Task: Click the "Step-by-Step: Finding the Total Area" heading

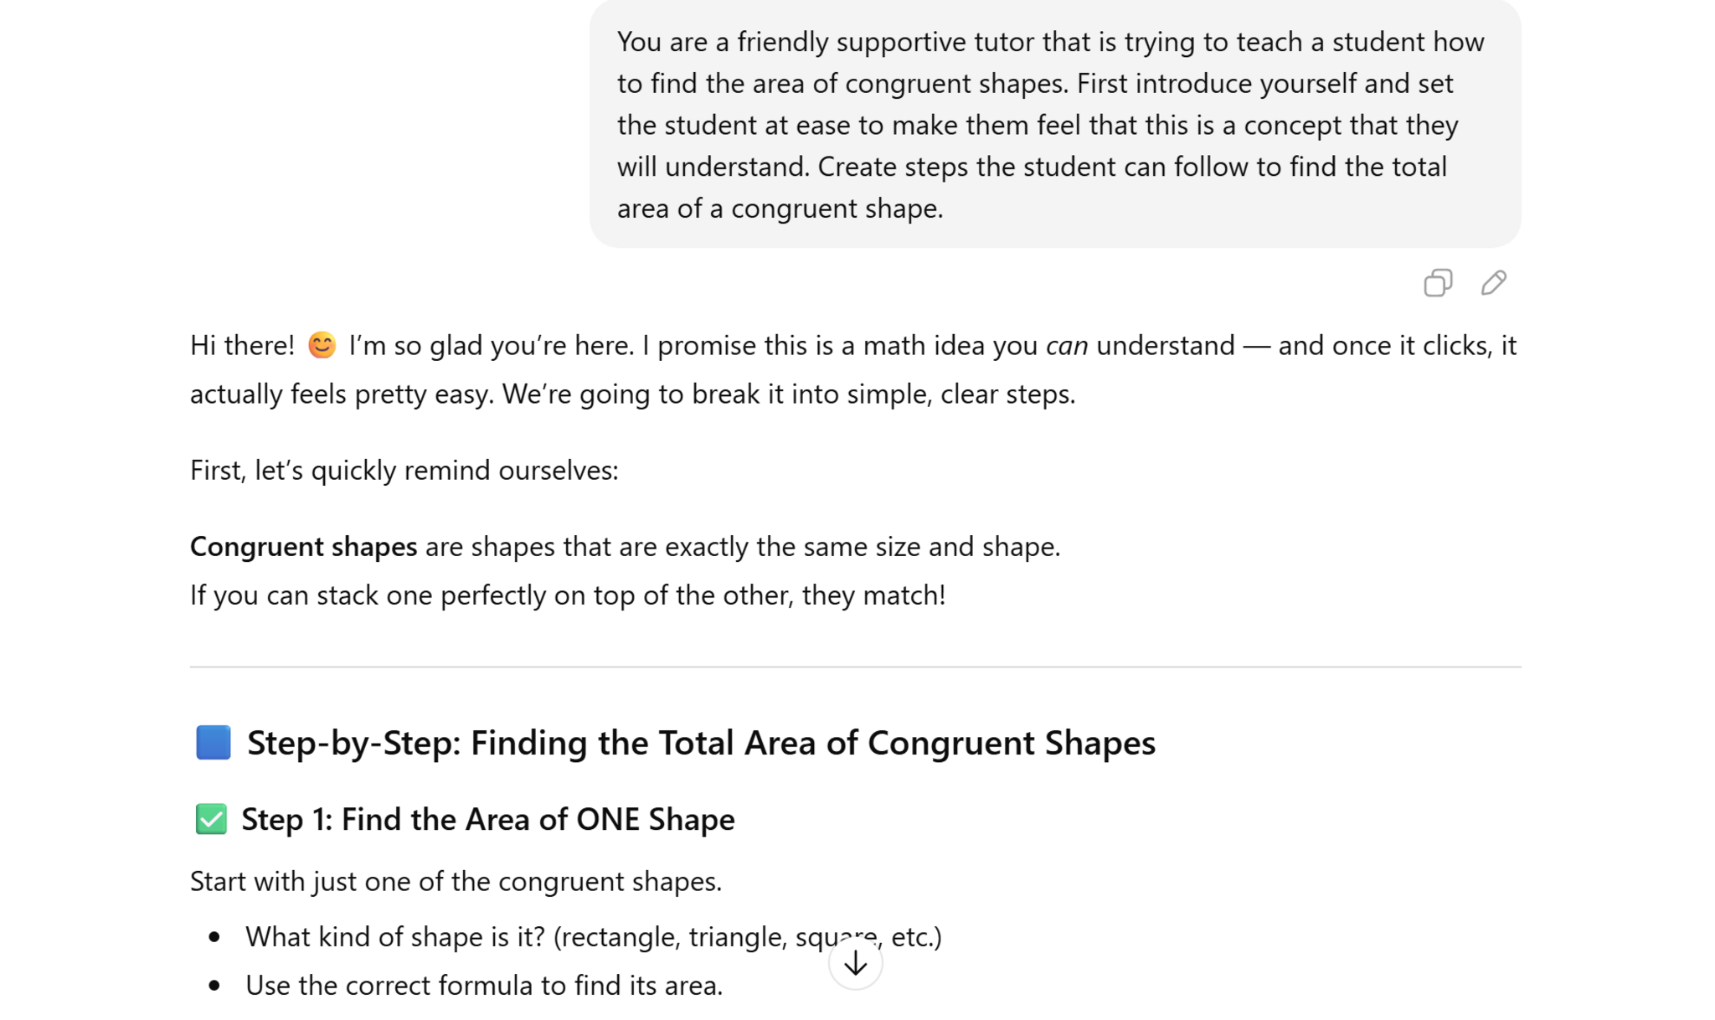Action: pos(700,743)
